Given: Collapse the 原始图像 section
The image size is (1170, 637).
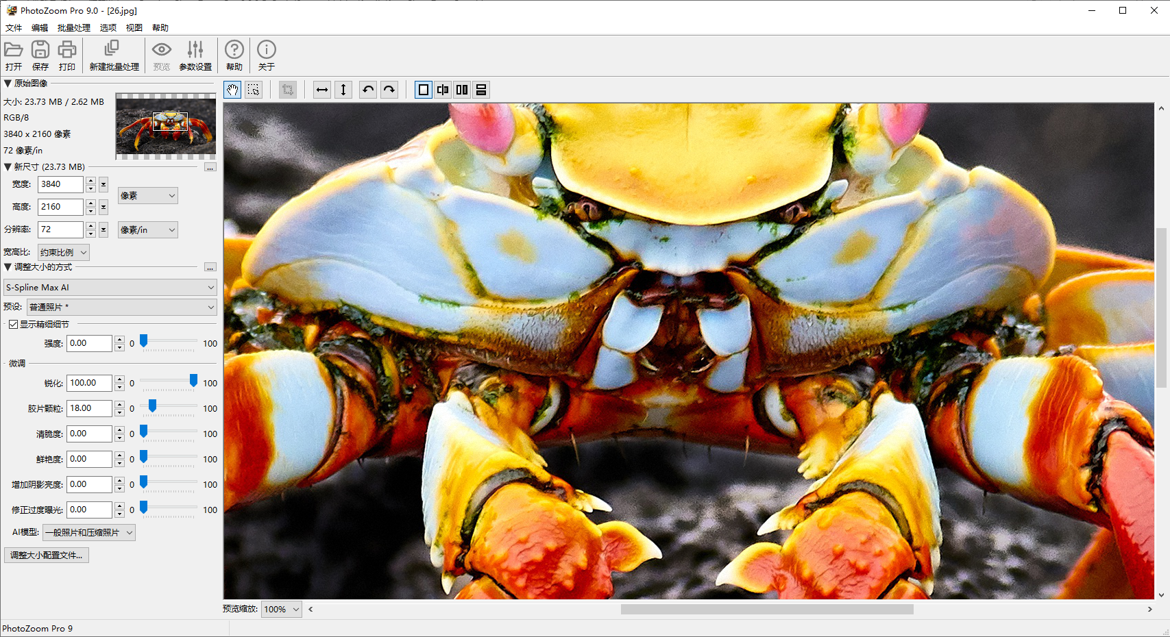Looking at the screenshot, I should point(8,83).
